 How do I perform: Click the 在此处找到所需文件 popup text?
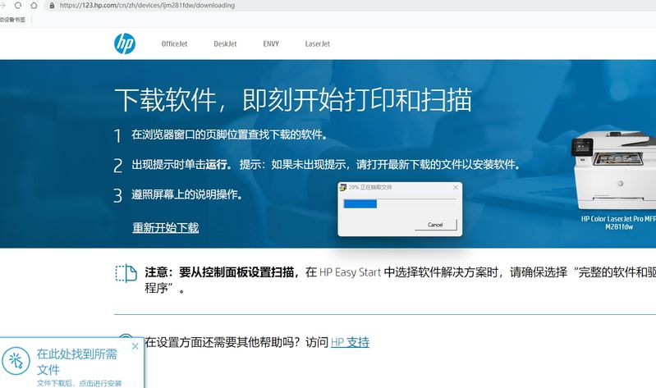point(76,359)
